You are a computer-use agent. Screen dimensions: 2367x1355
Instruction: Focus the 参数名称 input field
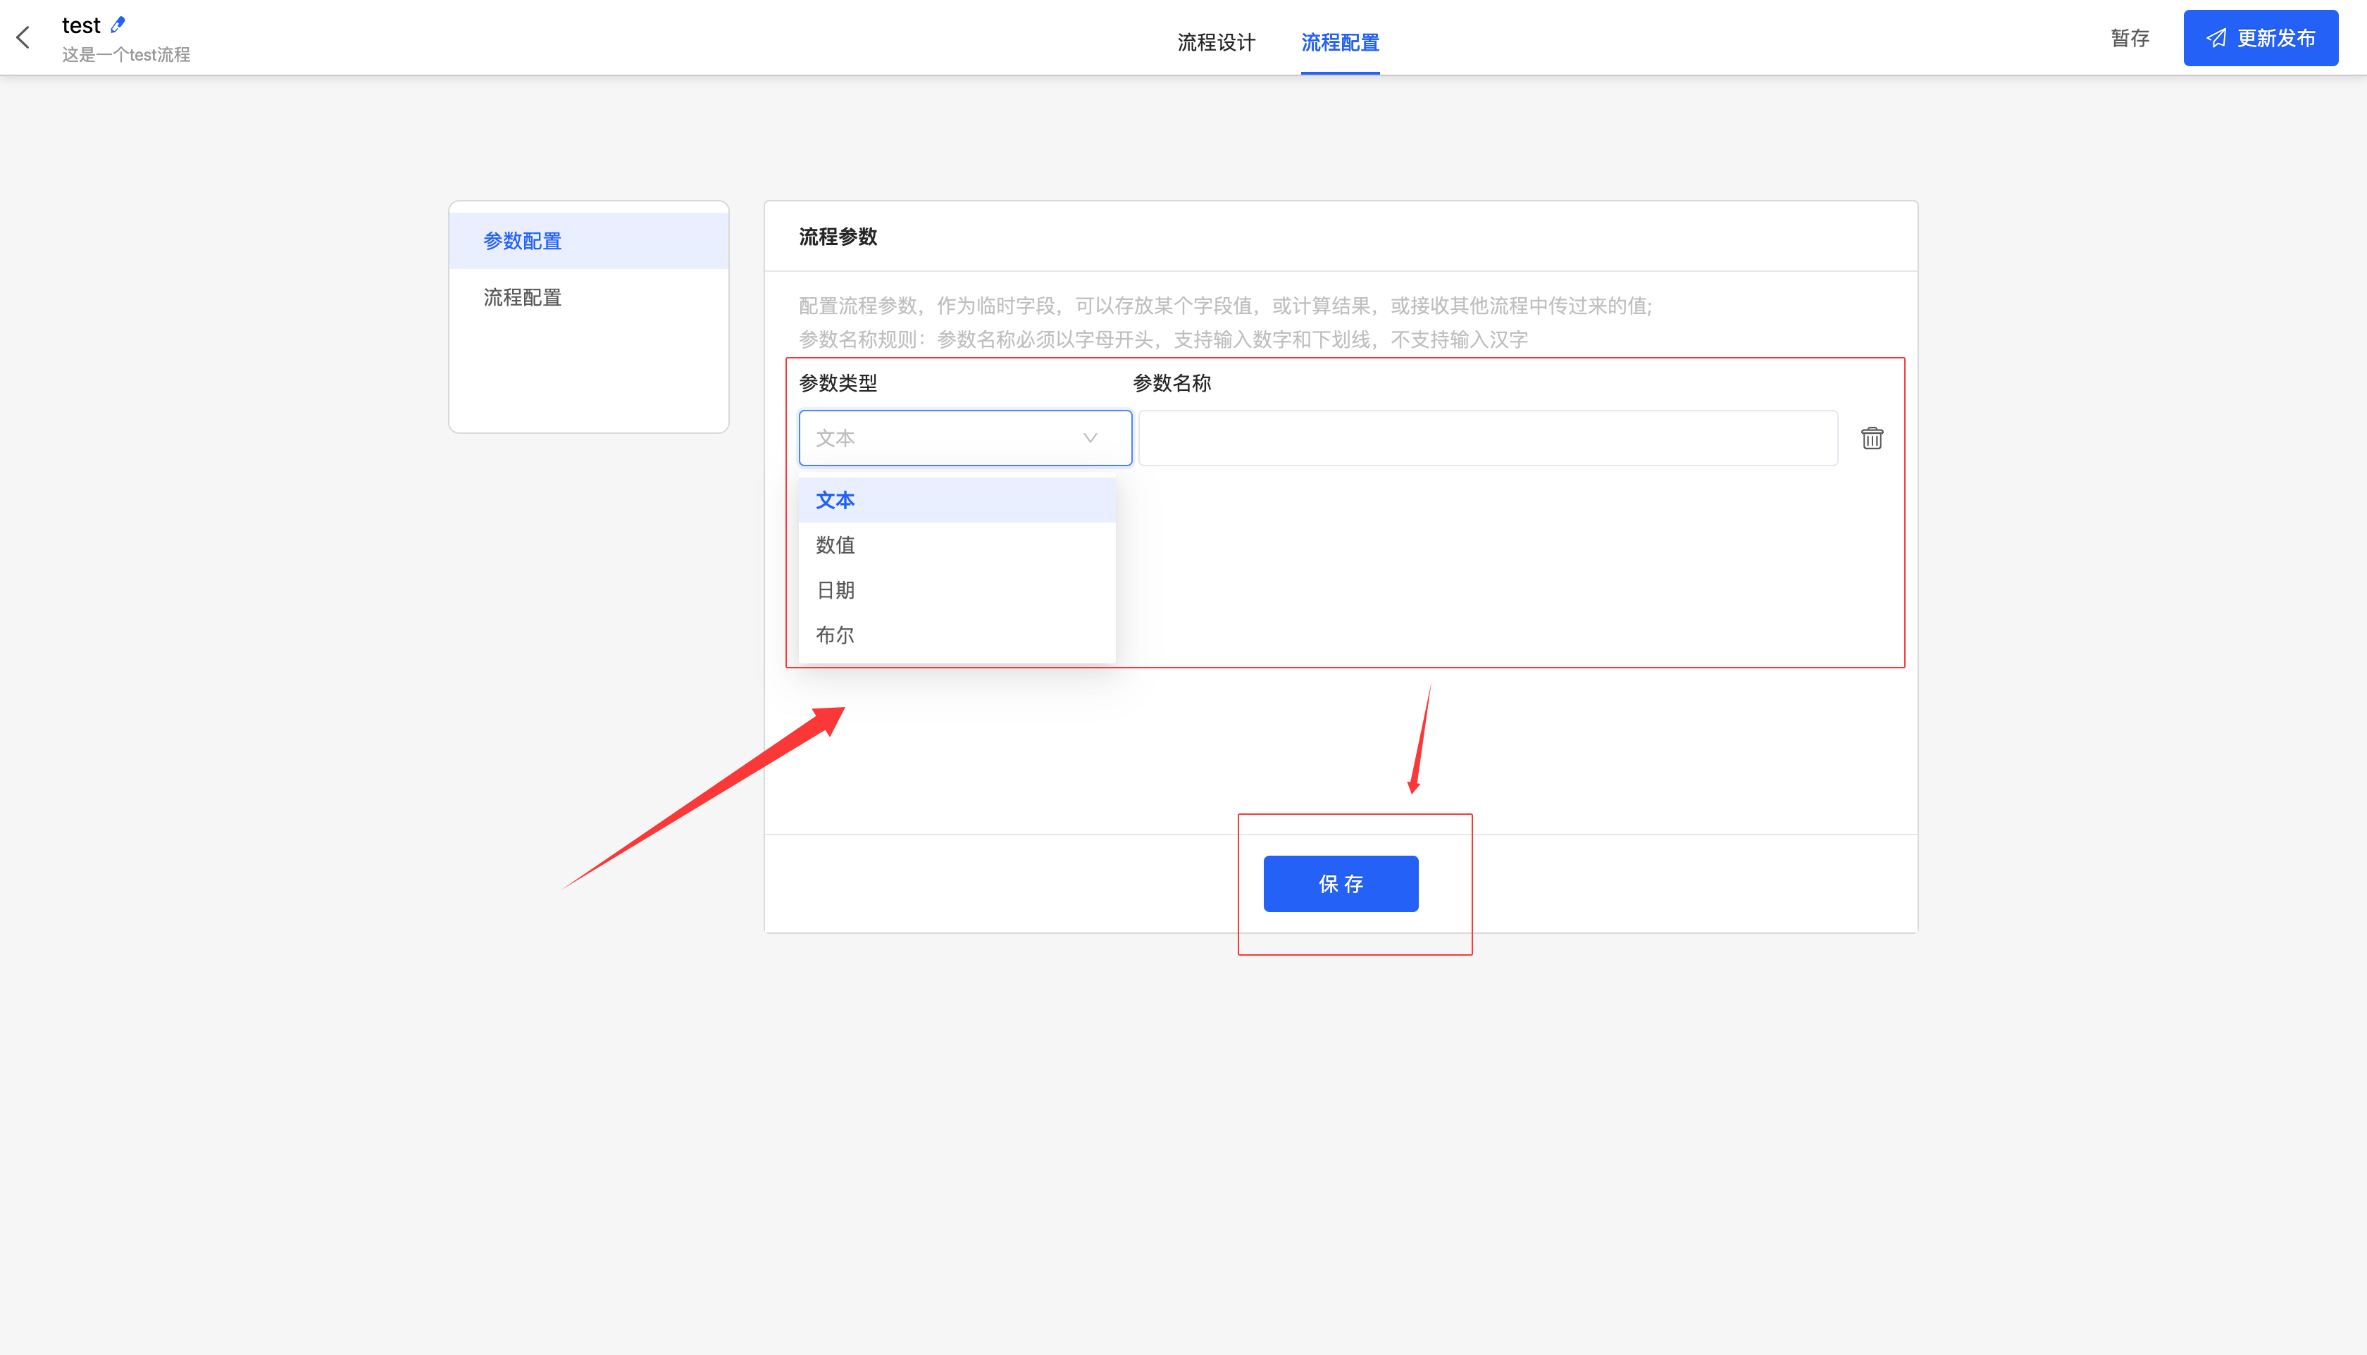pos(1487,438)
